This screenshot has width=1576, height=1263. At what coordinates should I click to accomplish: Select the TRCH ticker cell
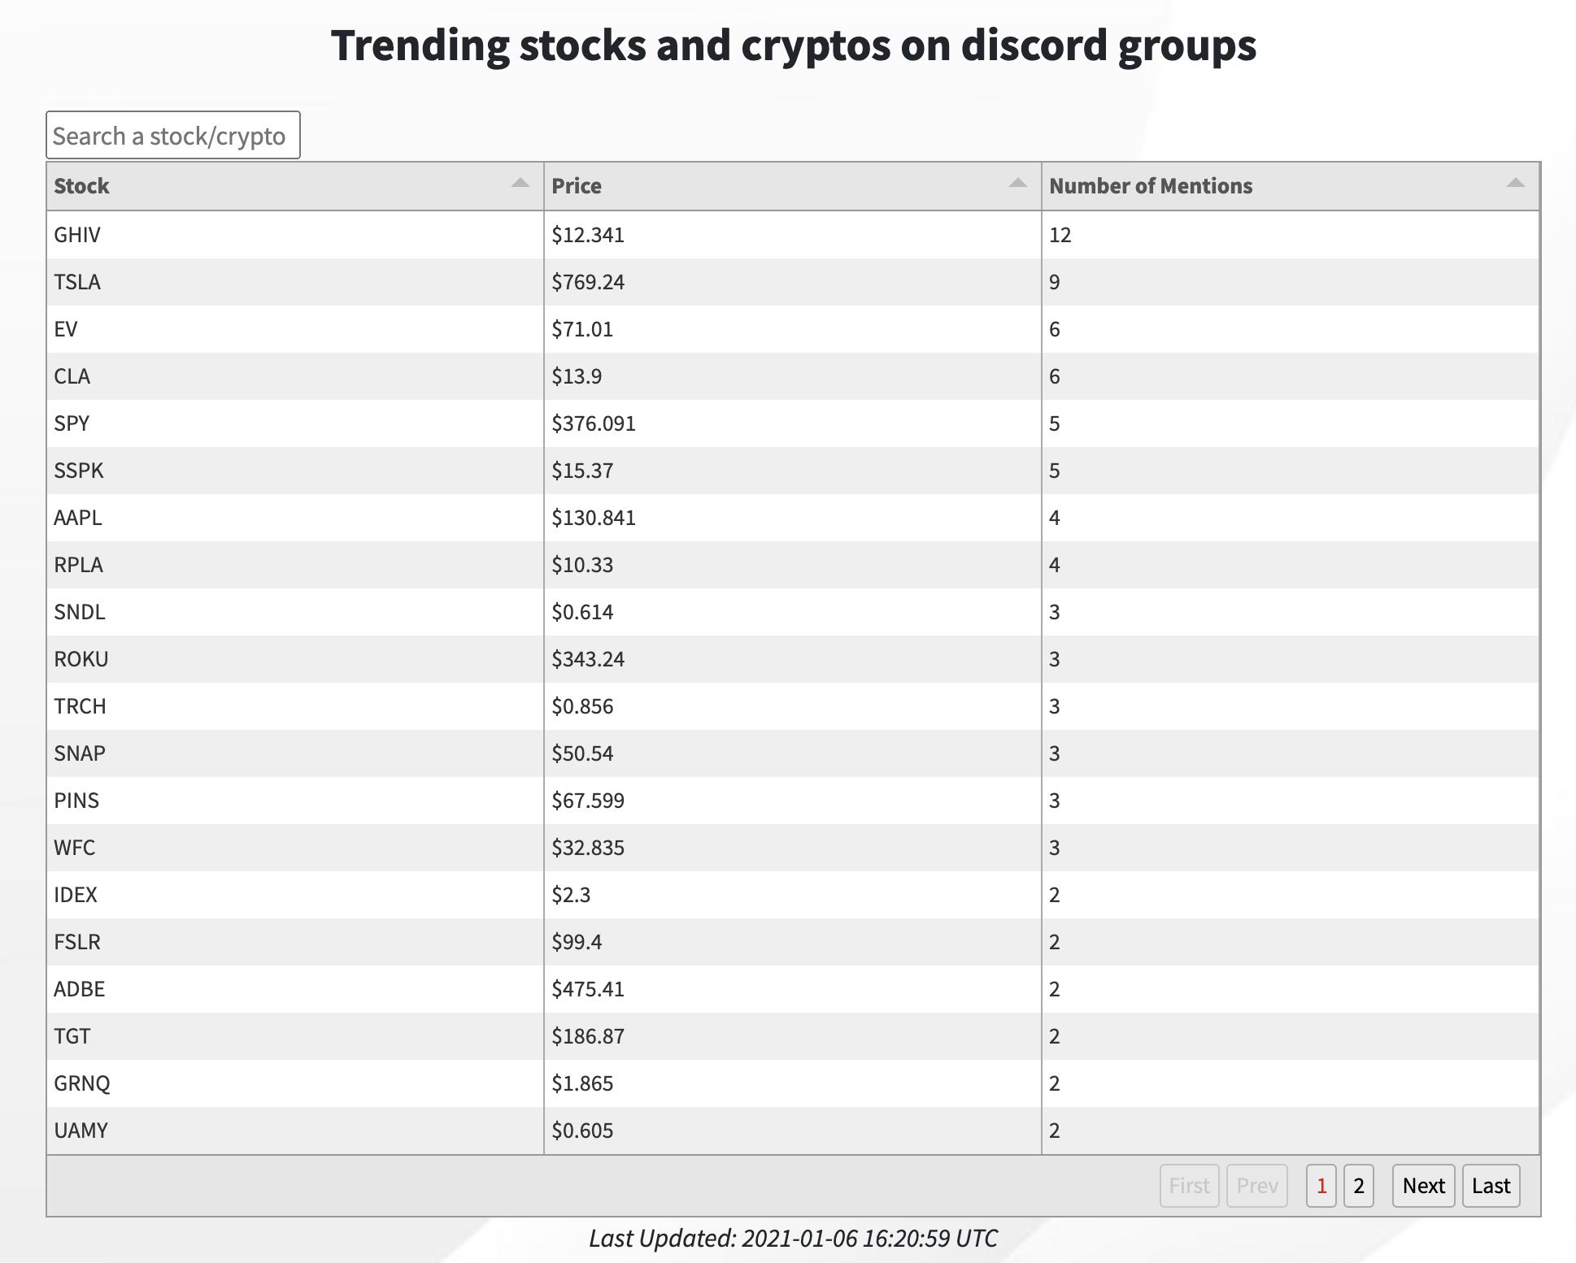pos(295,706)
